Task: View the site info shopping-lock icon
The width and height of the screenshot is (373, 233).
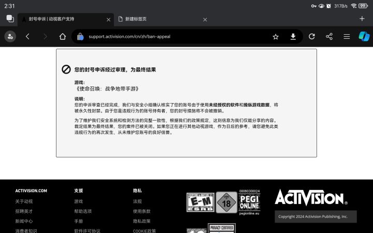Action: point(80,37)
